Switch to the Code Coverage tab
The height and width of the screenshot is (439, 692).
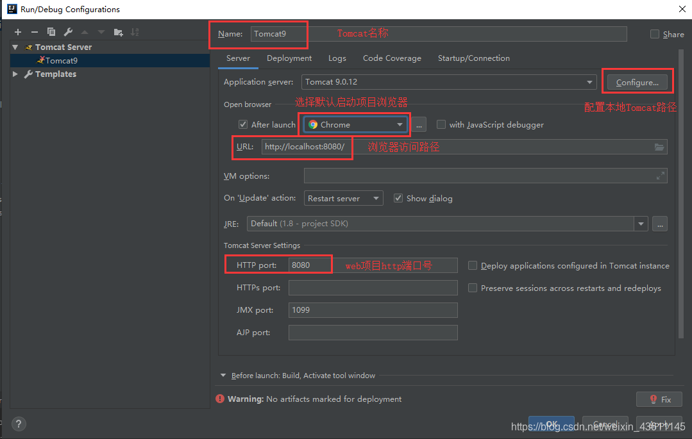tap(392, 58)
